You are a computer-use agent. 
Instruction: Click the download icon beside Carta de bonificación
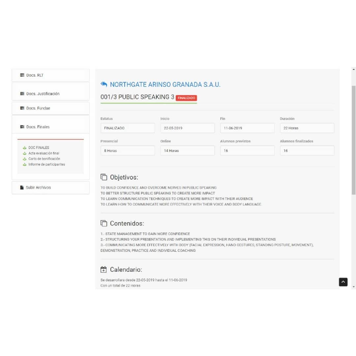(x=24, y=159)
